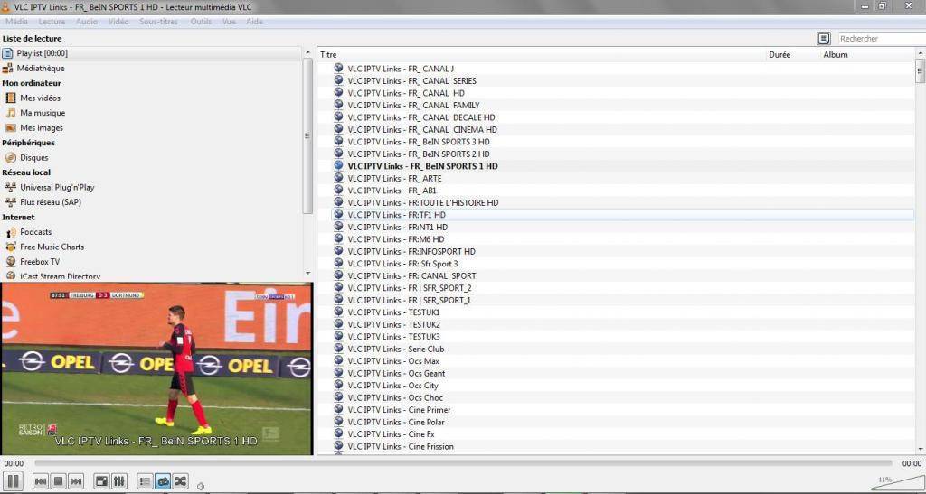
Task: Sort playlist by Titre column header
Action: click(328, 55)
